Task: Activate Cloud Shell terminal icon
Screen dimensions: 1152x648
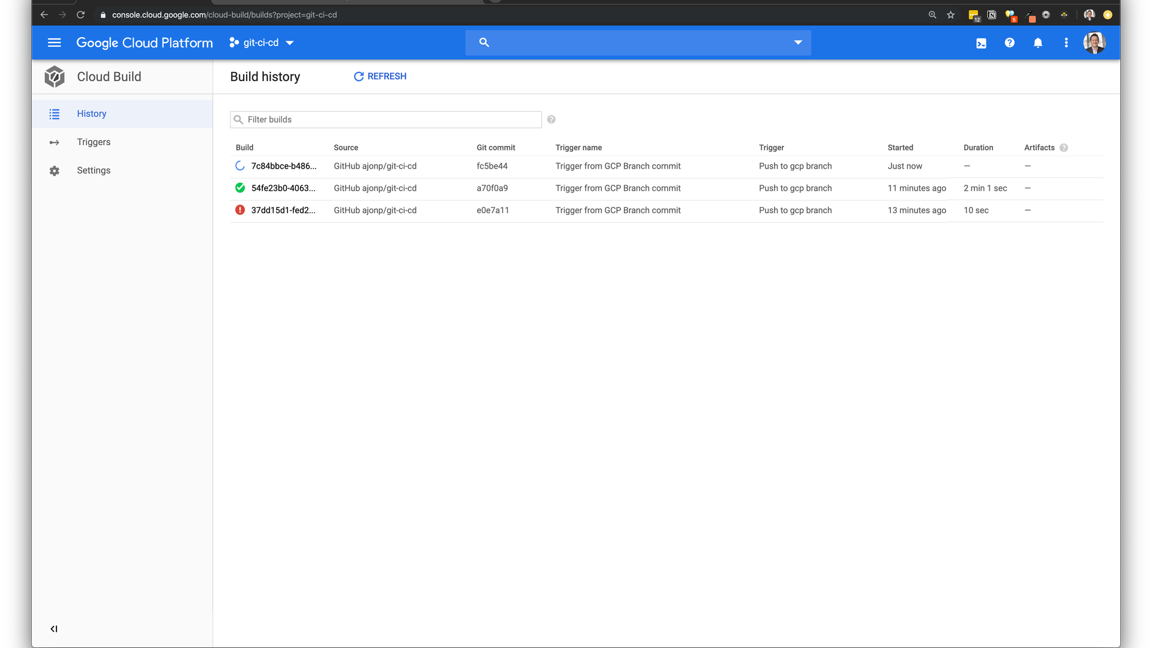Action: (x=981, y=43)
